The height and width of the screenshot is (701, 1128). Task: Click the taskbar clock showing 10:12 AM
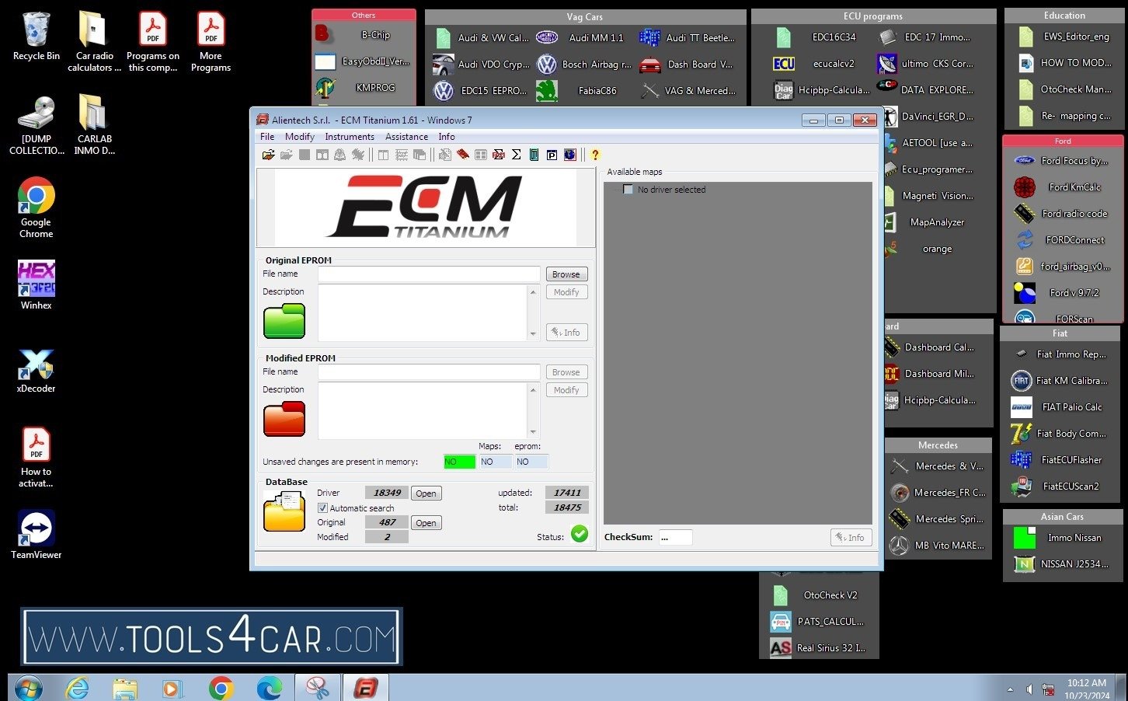(1086, 689)
